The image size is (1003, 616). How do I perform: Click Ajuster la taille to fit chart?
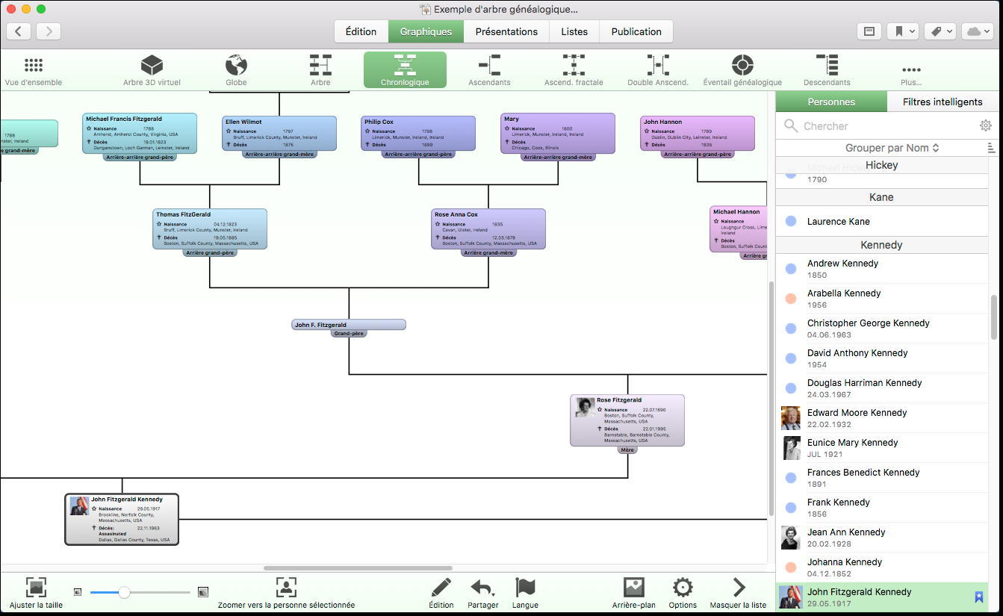click(x=36, y=593)
